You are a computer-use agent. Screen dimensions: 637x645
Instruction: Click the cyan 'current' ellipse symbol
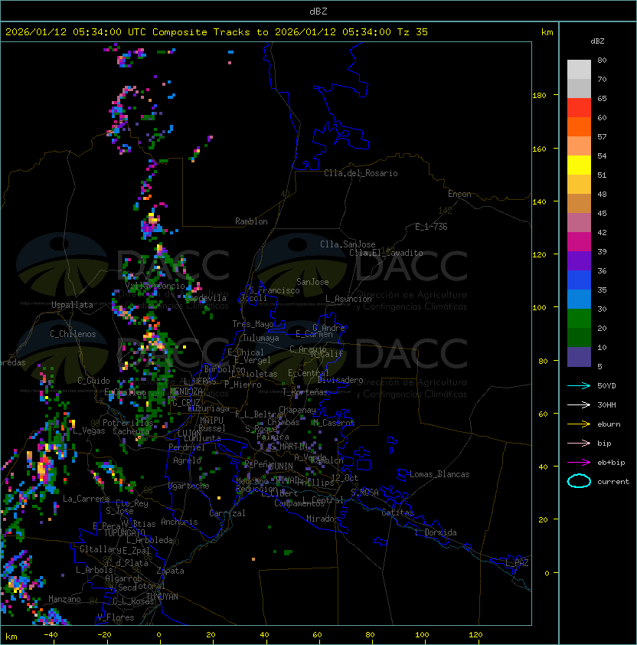click(x=579, y=481)
